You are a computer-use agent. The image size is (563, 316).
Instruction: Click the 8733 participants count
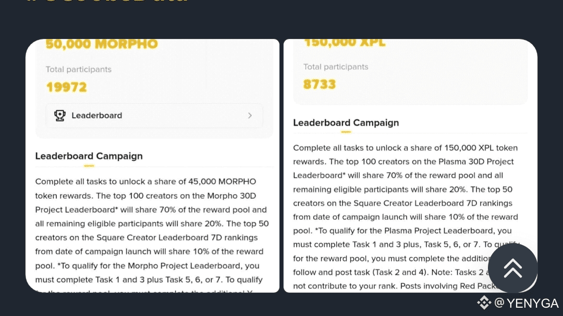[x=320, y=84]
